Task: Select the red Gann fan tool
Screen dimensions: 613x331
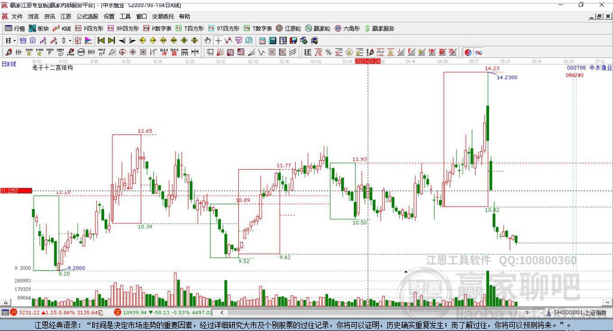Action: click(x=220, y=53)
